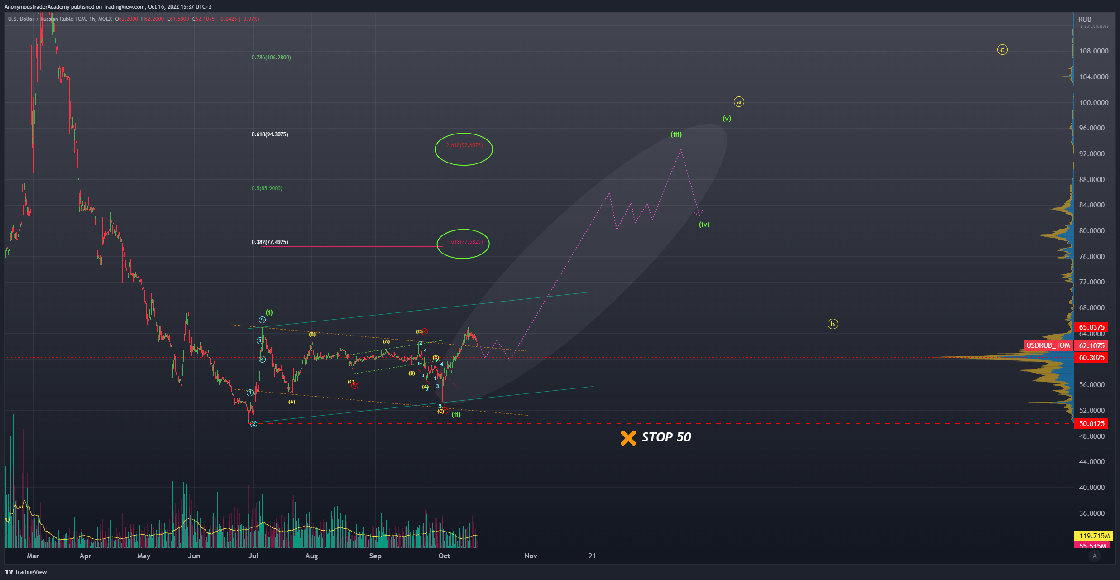Click the 'Nov' label on time axis
Screen dimensions: 1120x580
(x=531, y=556)
